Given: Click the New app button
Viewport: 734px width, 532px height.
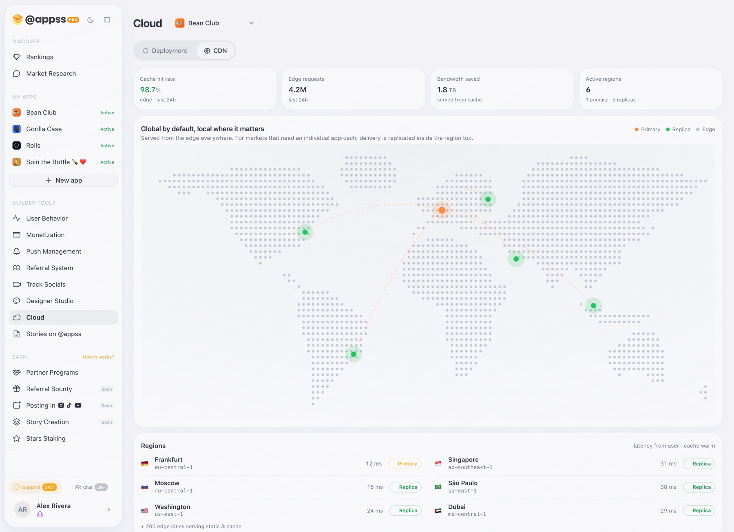Looking at the screenshot, I should pos(63,180).
